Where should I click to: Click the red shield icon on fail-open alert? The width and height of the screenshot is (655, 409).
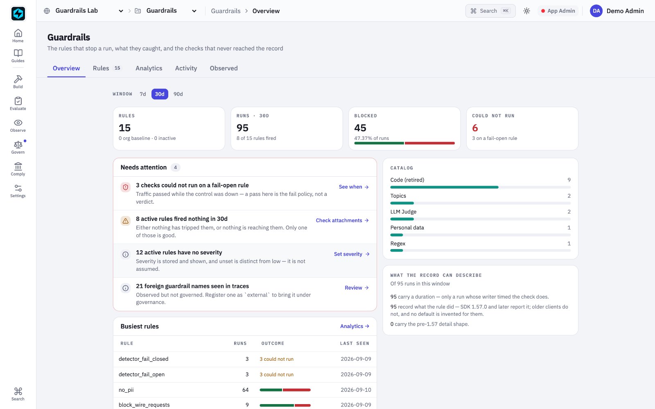click(x=126, y=187)
